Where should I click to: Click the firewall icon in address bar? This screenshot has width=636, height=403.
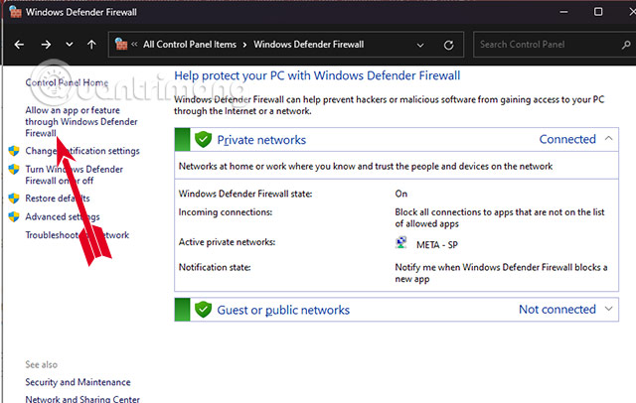[x=121, y=44]
